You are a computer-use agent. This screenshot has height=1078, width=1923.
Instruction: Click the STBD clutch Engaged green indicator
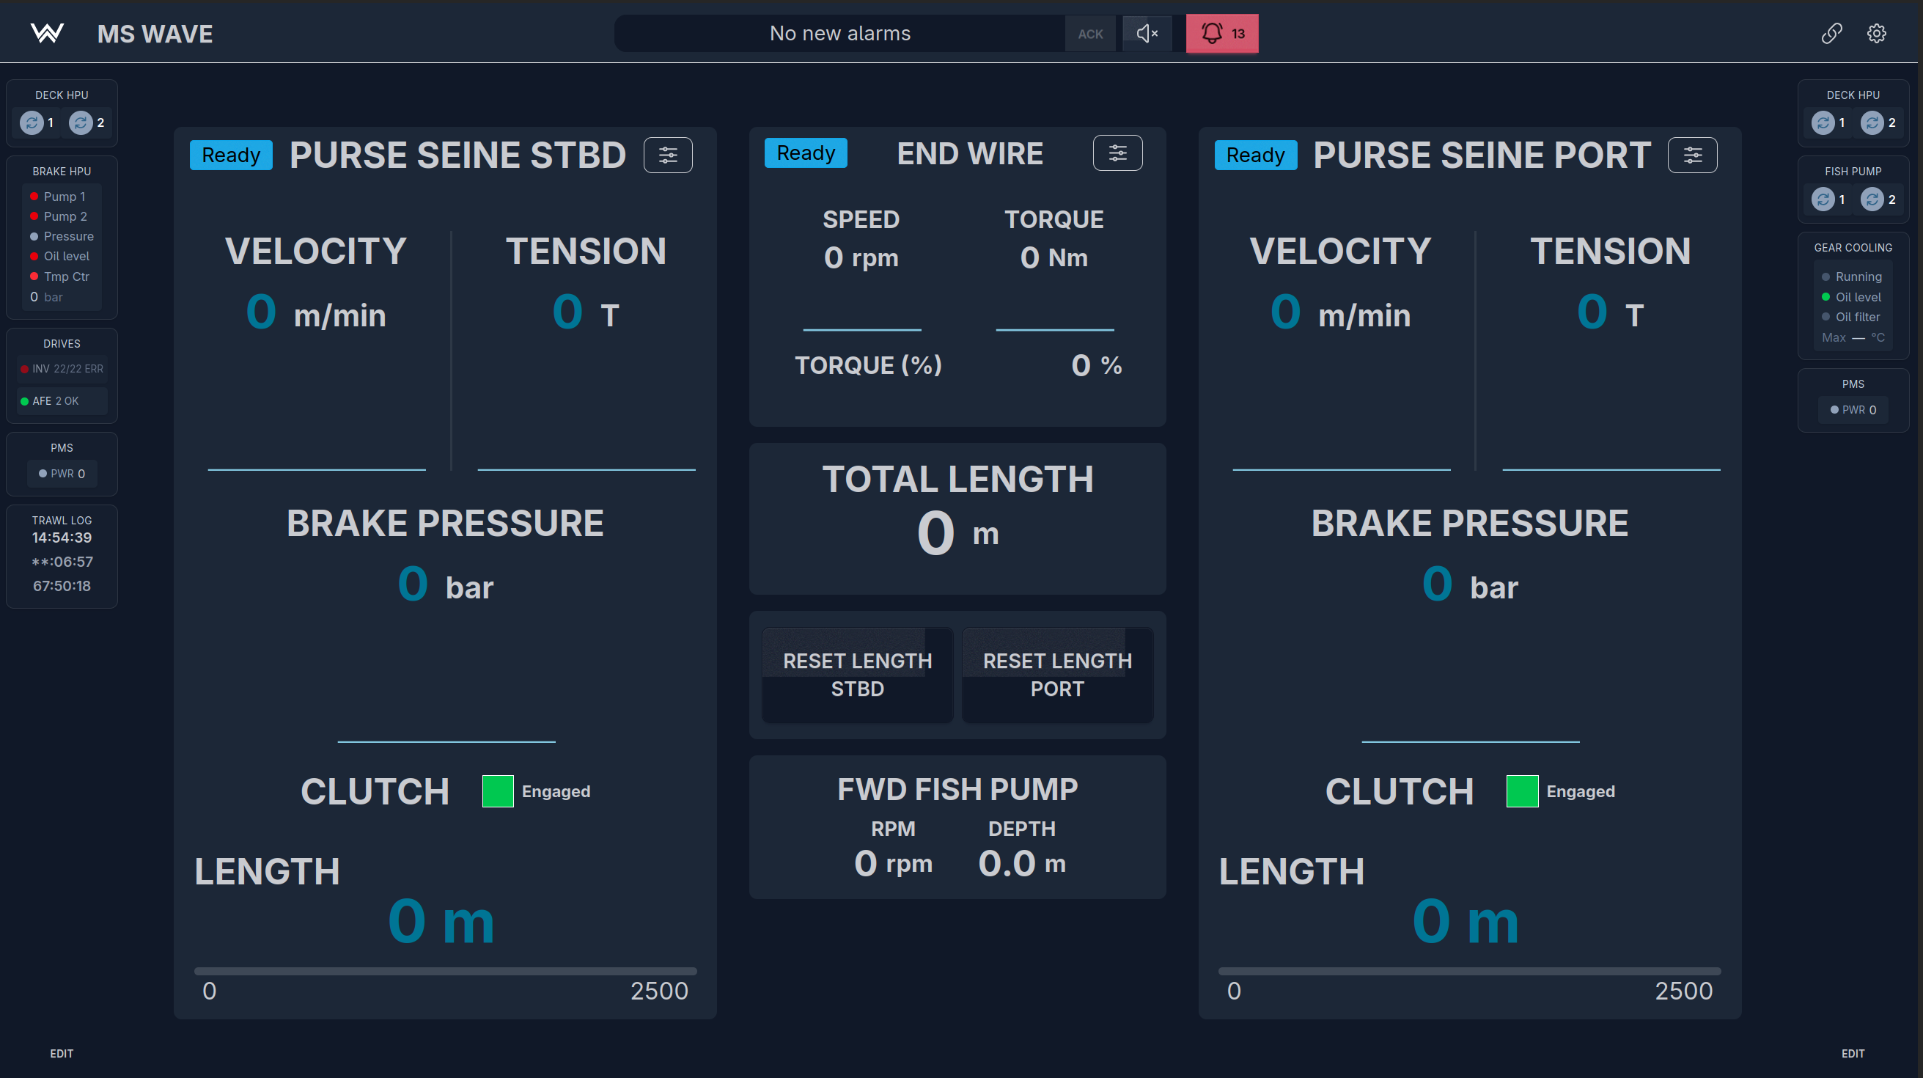(x=498, y=791)
